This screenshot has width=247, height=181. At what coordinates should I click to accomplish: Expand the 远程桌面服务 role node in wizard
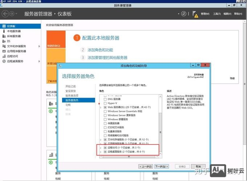[101, 152]
